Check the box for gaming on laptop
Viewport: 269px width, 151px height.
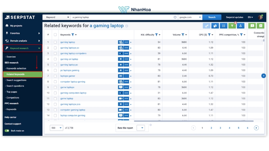tap(55, 59)
